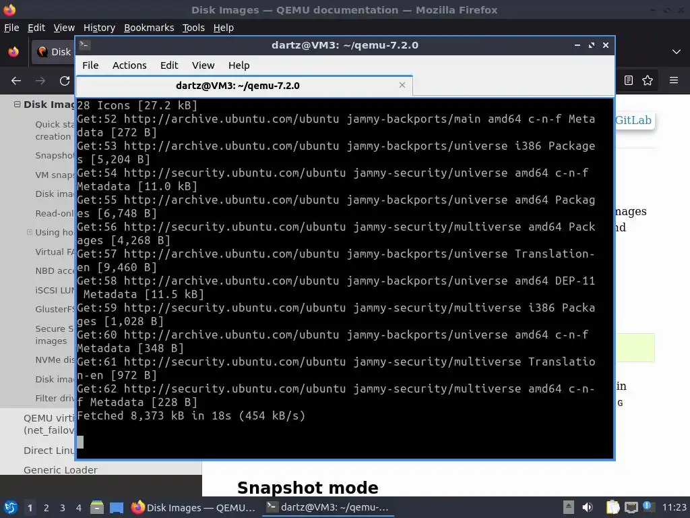690x518 pixels.
Task: Click the GitLab link on the page
Action: click(633, 120)
